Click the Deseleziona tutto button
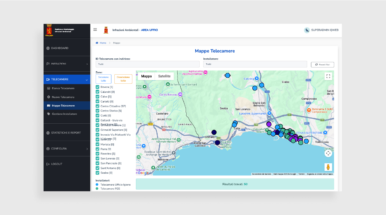The width and height of the screenshot is (386, 215). pos(123,79)
